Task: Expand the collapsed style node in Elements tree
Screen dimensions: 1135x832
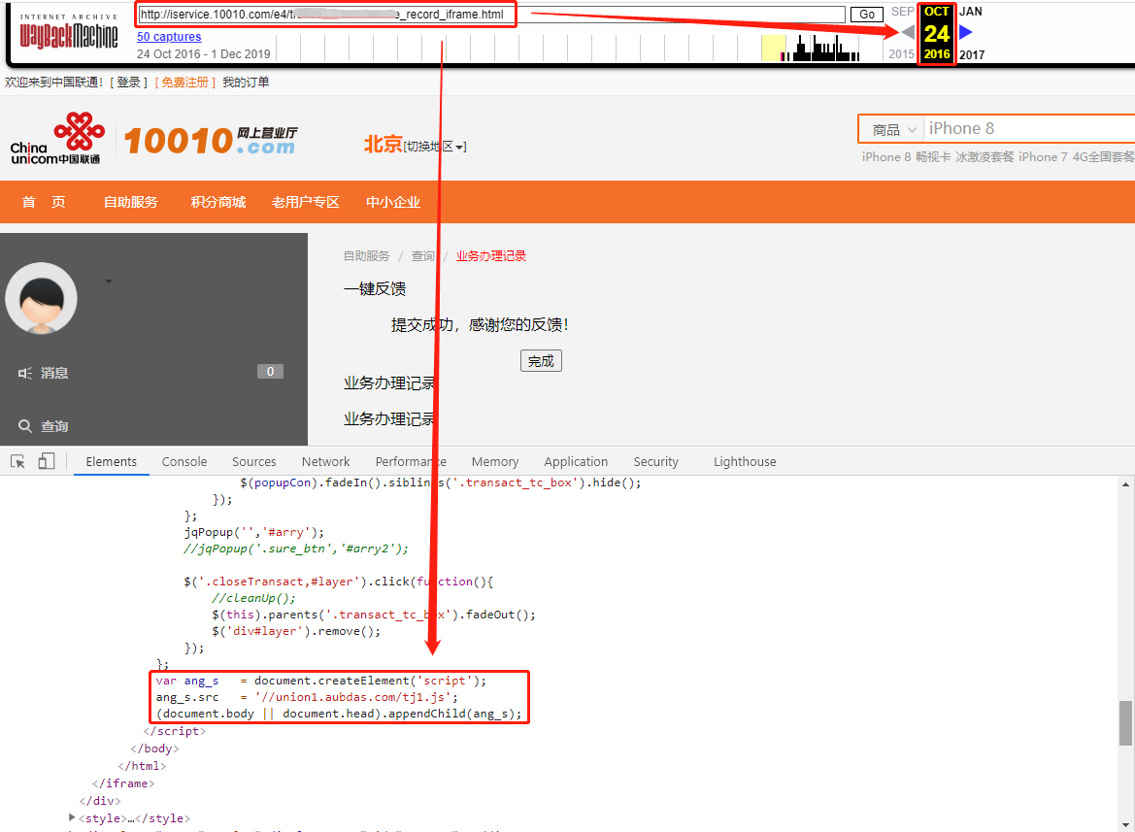Action: (72, 818)
